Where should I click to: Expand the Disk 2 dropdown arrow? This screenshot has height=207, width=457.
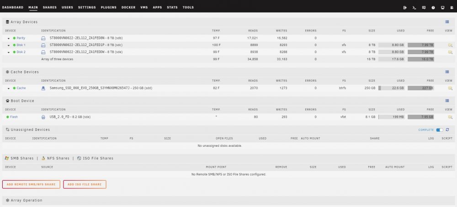click(x=9, y=52)
